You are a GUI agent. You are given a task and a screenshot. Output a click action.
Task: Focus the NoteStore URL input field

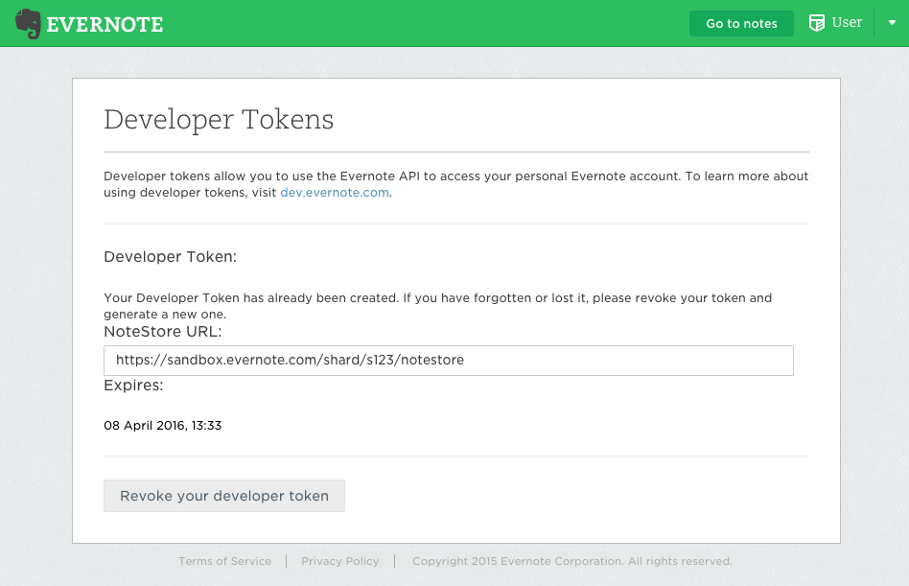(x=448, y=361)
